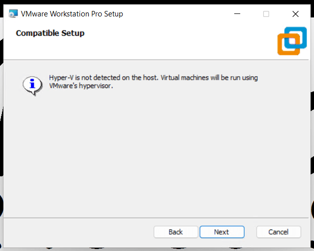The image size is (314, 251).
Task: Click the greyed-out maximize button
Action: pos(266,14)
